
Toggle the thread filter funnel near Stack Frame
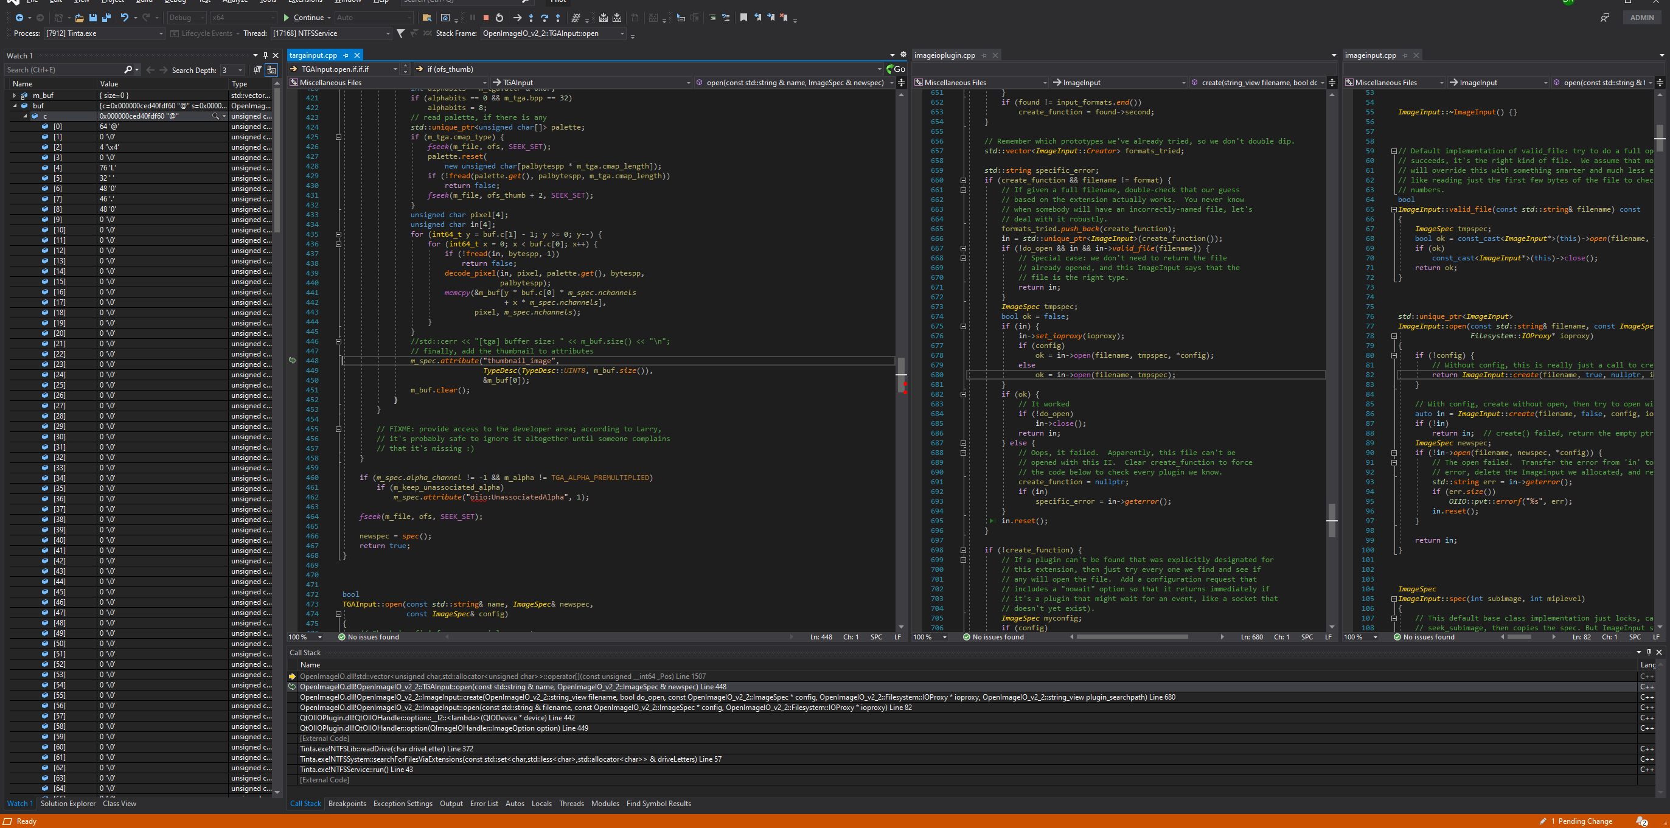click(x=400, y=33)
